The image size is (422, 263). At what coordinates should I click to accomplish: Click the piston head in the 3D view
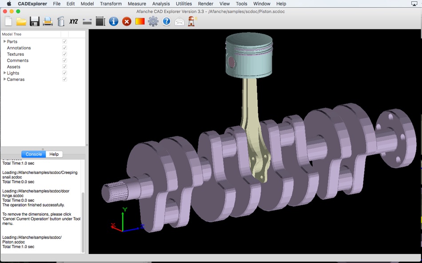pos(249,55)
